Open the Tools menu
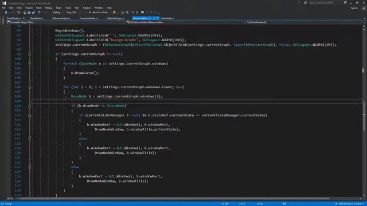Viewport: 367px width, 206px height. (68, 7)
